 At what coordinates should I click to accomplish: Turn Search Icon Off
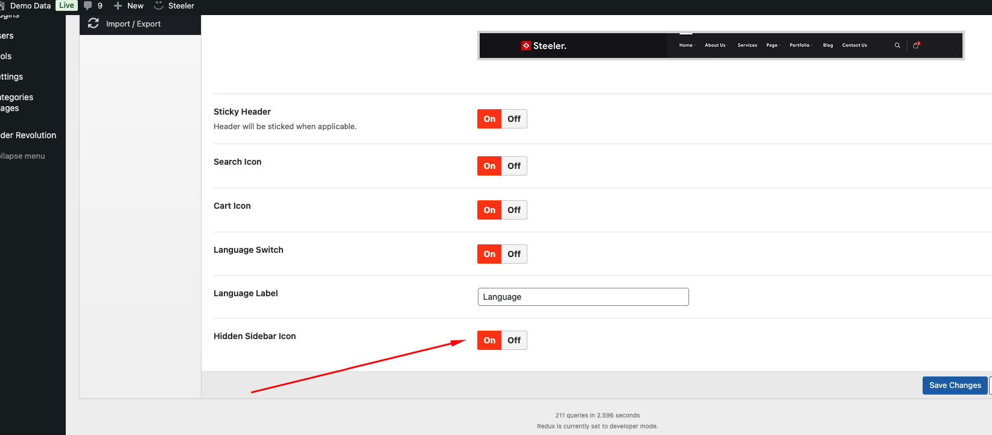point(514,166)
